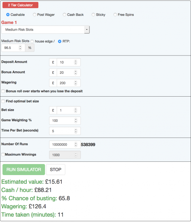Click the Run Simulator button
The height and width of the screenshot is (222, 191).
point(24,170)
